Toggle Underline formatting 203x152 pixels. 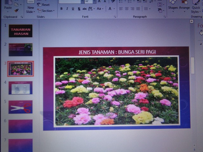point(73,9)
